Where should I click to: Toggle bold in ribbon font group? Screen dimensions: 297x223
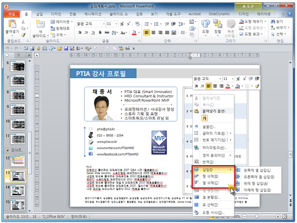click(x=80, y=32)
